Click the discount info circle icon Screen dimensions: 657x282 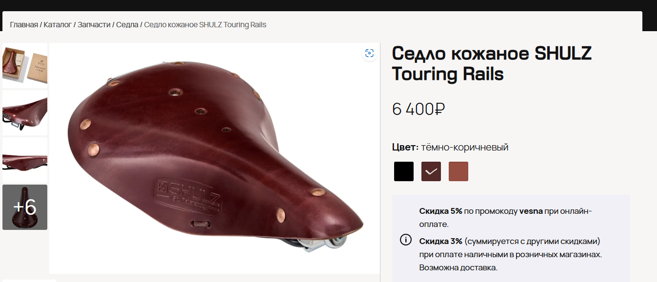pyautogui.click(x=405, y=240)
